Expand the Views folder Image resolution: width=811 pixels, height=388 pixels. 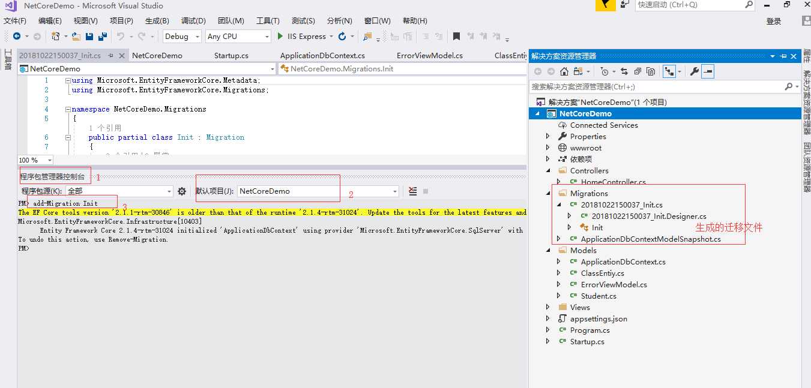(547, 308)
